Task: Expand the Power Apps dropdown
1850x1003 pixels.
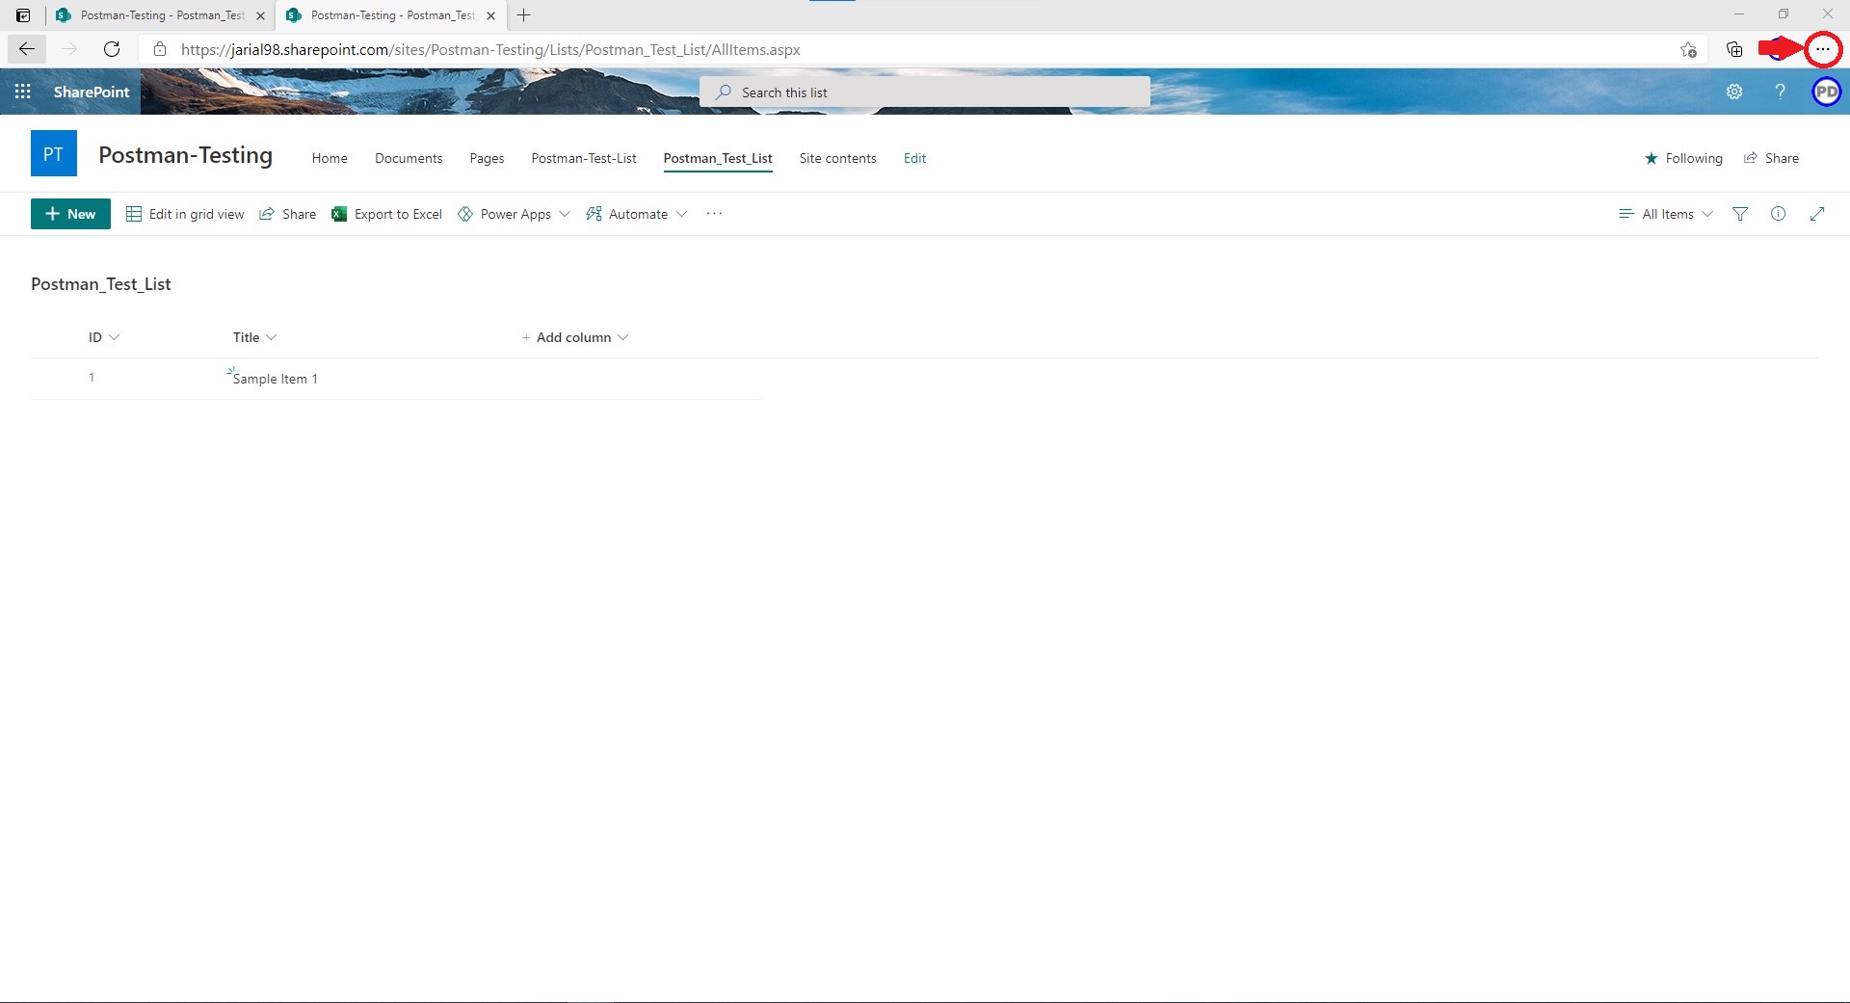Action: pyautogui.click(x=514, y=214)
